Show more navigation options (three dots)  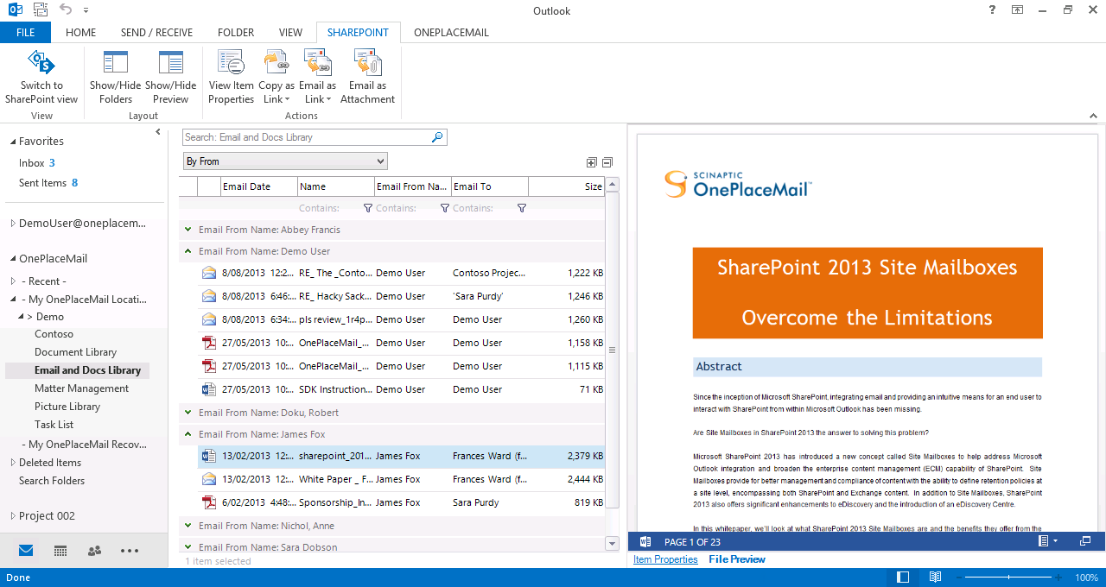click(130, 551)
